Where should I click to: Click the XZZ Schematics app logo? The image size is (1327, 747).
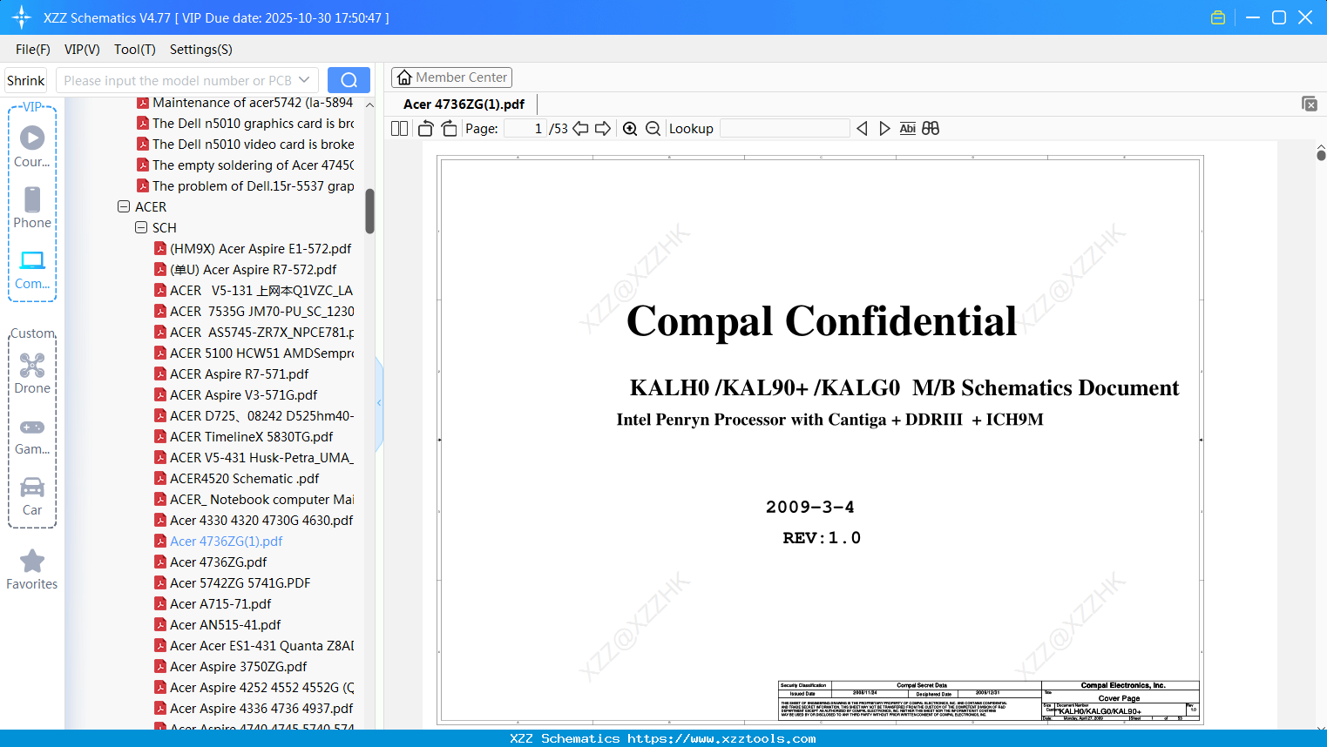(22, 17)
